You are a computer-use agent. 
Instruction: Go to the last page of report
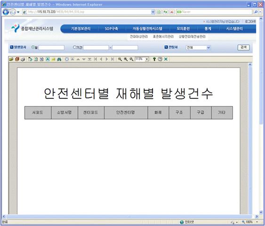coord(112,59)
